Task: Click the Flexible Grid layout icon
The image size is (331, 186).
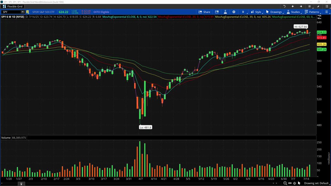Action: click(5, 6)
